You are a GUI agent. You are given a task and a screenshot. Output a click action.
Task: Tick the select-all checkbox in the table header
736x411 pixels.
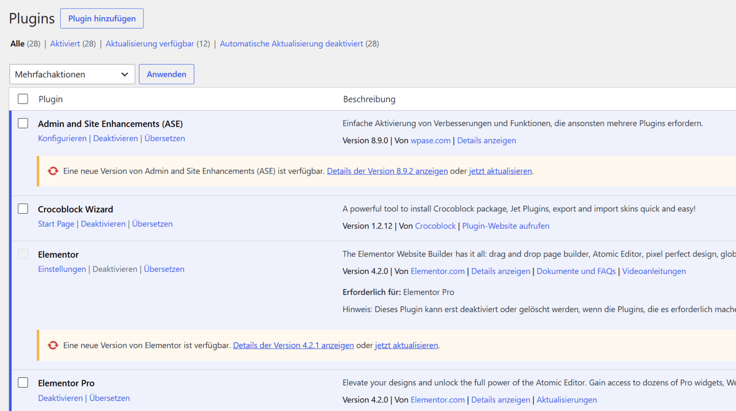coord(23,99)
